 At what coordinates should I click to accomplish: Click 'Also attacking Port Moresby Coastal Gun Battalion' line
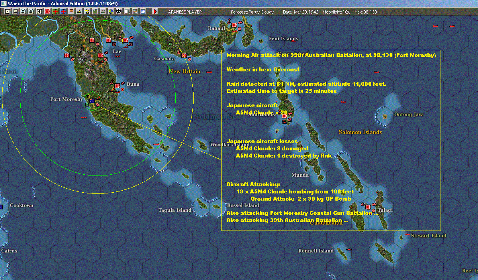click(302, 213)
